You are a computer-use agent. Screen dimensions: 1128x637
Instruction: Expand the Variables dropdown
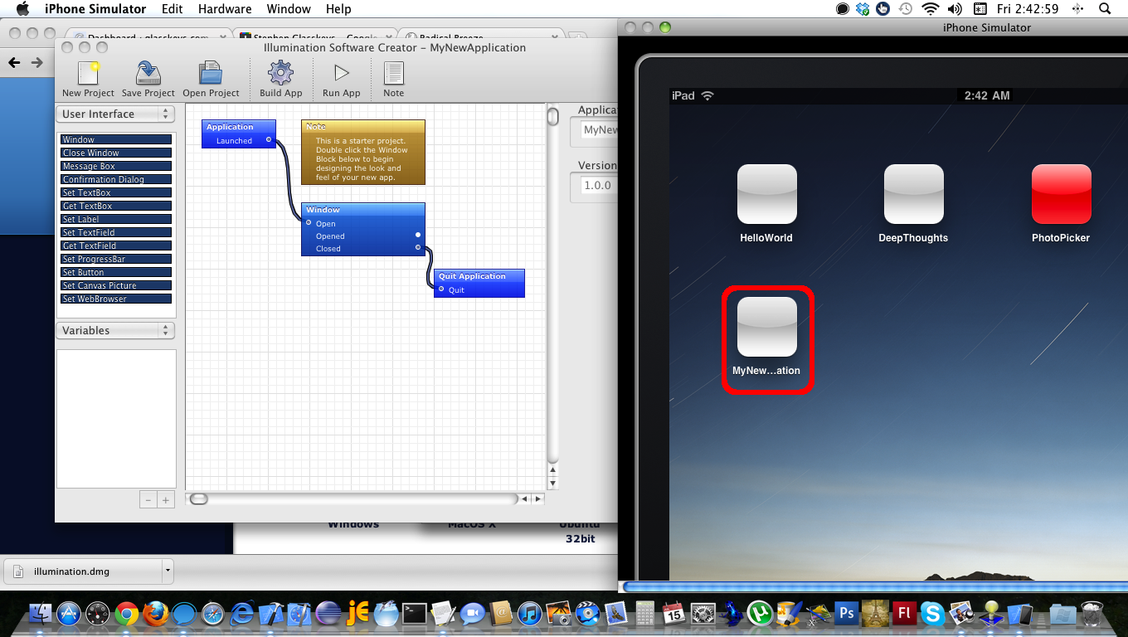(x=115, y=331)
